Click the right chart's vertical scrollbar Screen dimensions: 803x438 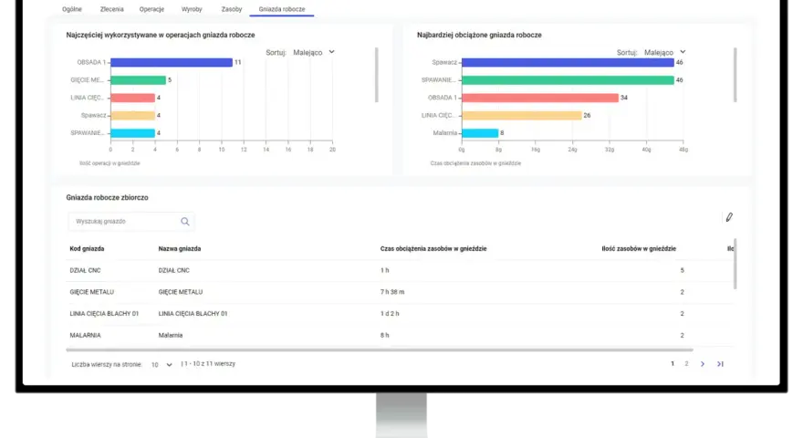735,75
